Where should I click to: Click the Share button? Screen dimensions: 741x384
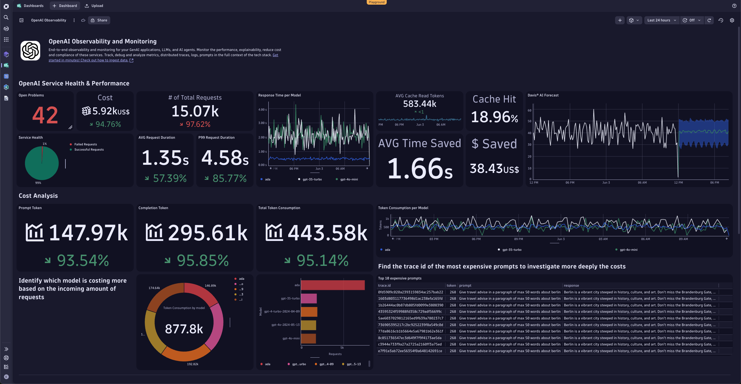[99, 20]
